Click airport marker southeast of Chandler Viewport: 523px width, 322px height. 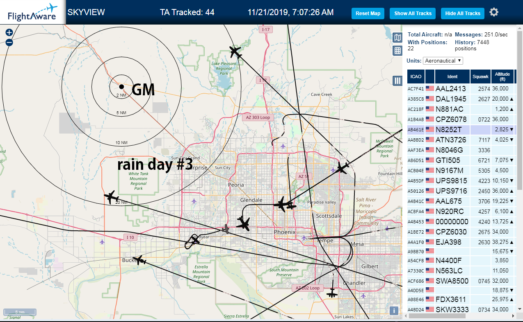point(363,295)
